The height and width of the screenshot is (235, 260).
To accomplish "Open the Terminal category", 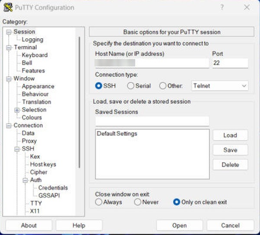I will pyautogui.click(x=25, y=47).
